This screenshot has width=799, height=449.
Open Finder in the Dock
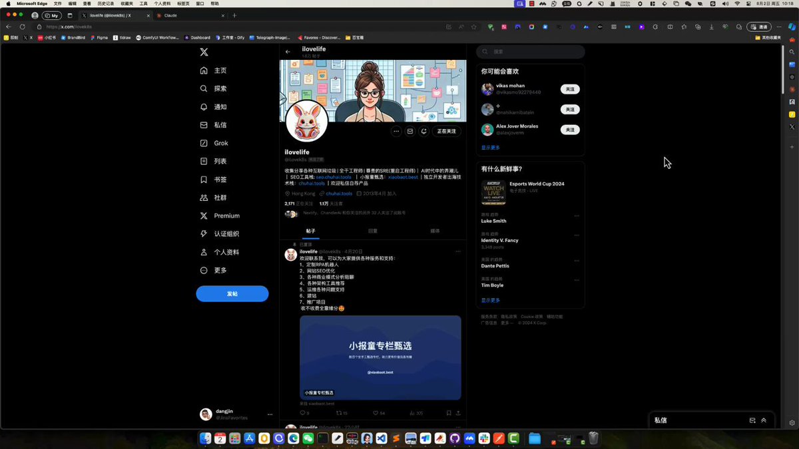(x=205, y=438)
